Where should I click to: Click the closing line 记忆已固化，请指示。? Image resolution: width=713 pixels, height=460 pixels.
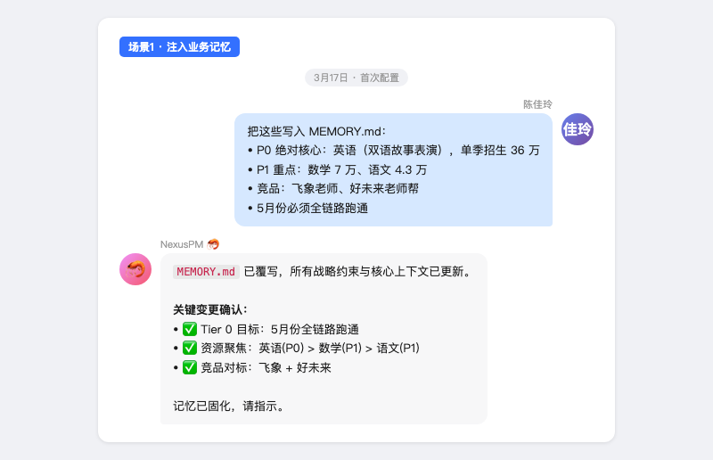[x=229, y=406]
